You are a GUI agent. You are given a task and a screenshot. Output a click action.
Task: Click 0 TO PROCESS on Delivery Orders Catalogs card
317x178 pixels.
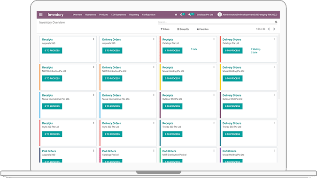pyautogui.click(x=232, y=51)
